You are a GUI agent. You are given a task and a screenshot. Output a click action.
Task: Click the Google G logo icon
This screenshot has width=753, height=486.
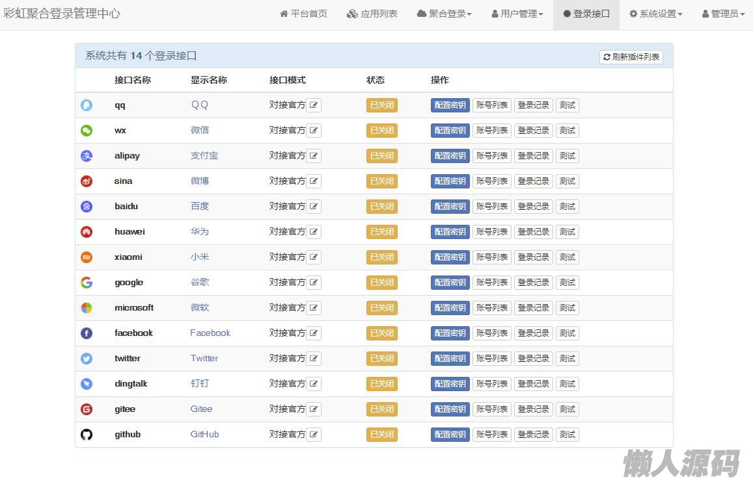87,282
